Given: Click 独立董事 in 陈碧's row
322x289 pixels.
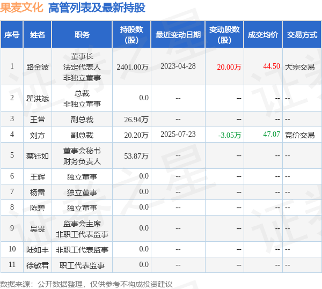Looking at the screenshot, I should click(82, 208).
